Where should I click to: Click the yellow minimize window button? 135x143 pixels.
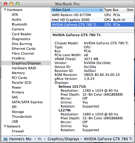12,4
